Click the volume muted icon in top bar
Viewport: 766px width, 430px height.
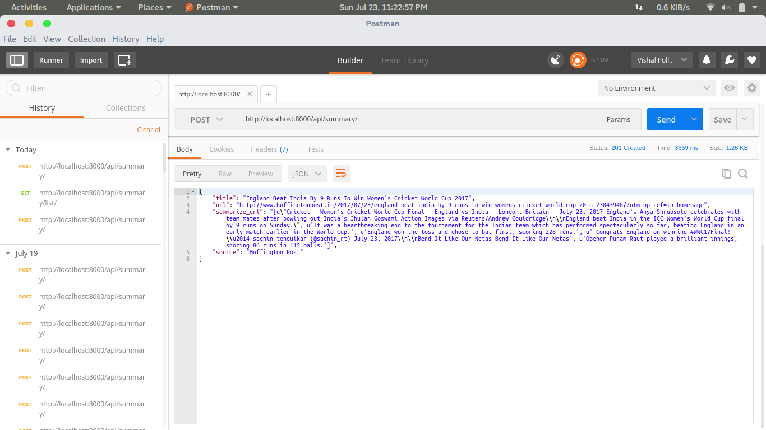(726, 7)
